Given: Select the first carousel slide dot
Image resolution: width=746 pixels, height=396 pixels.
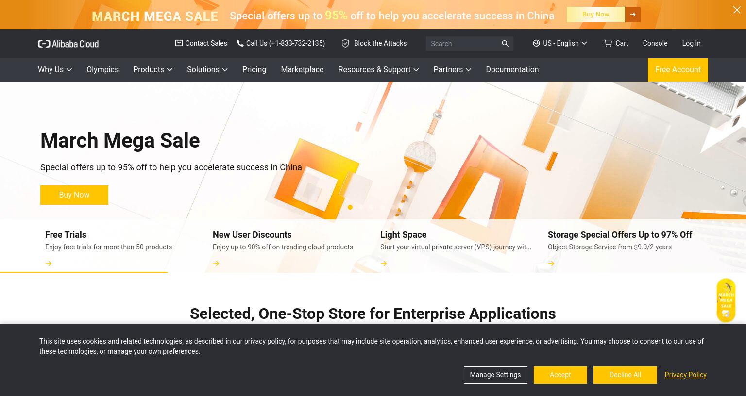Looking at the screenshot, I should click(350, 207).
